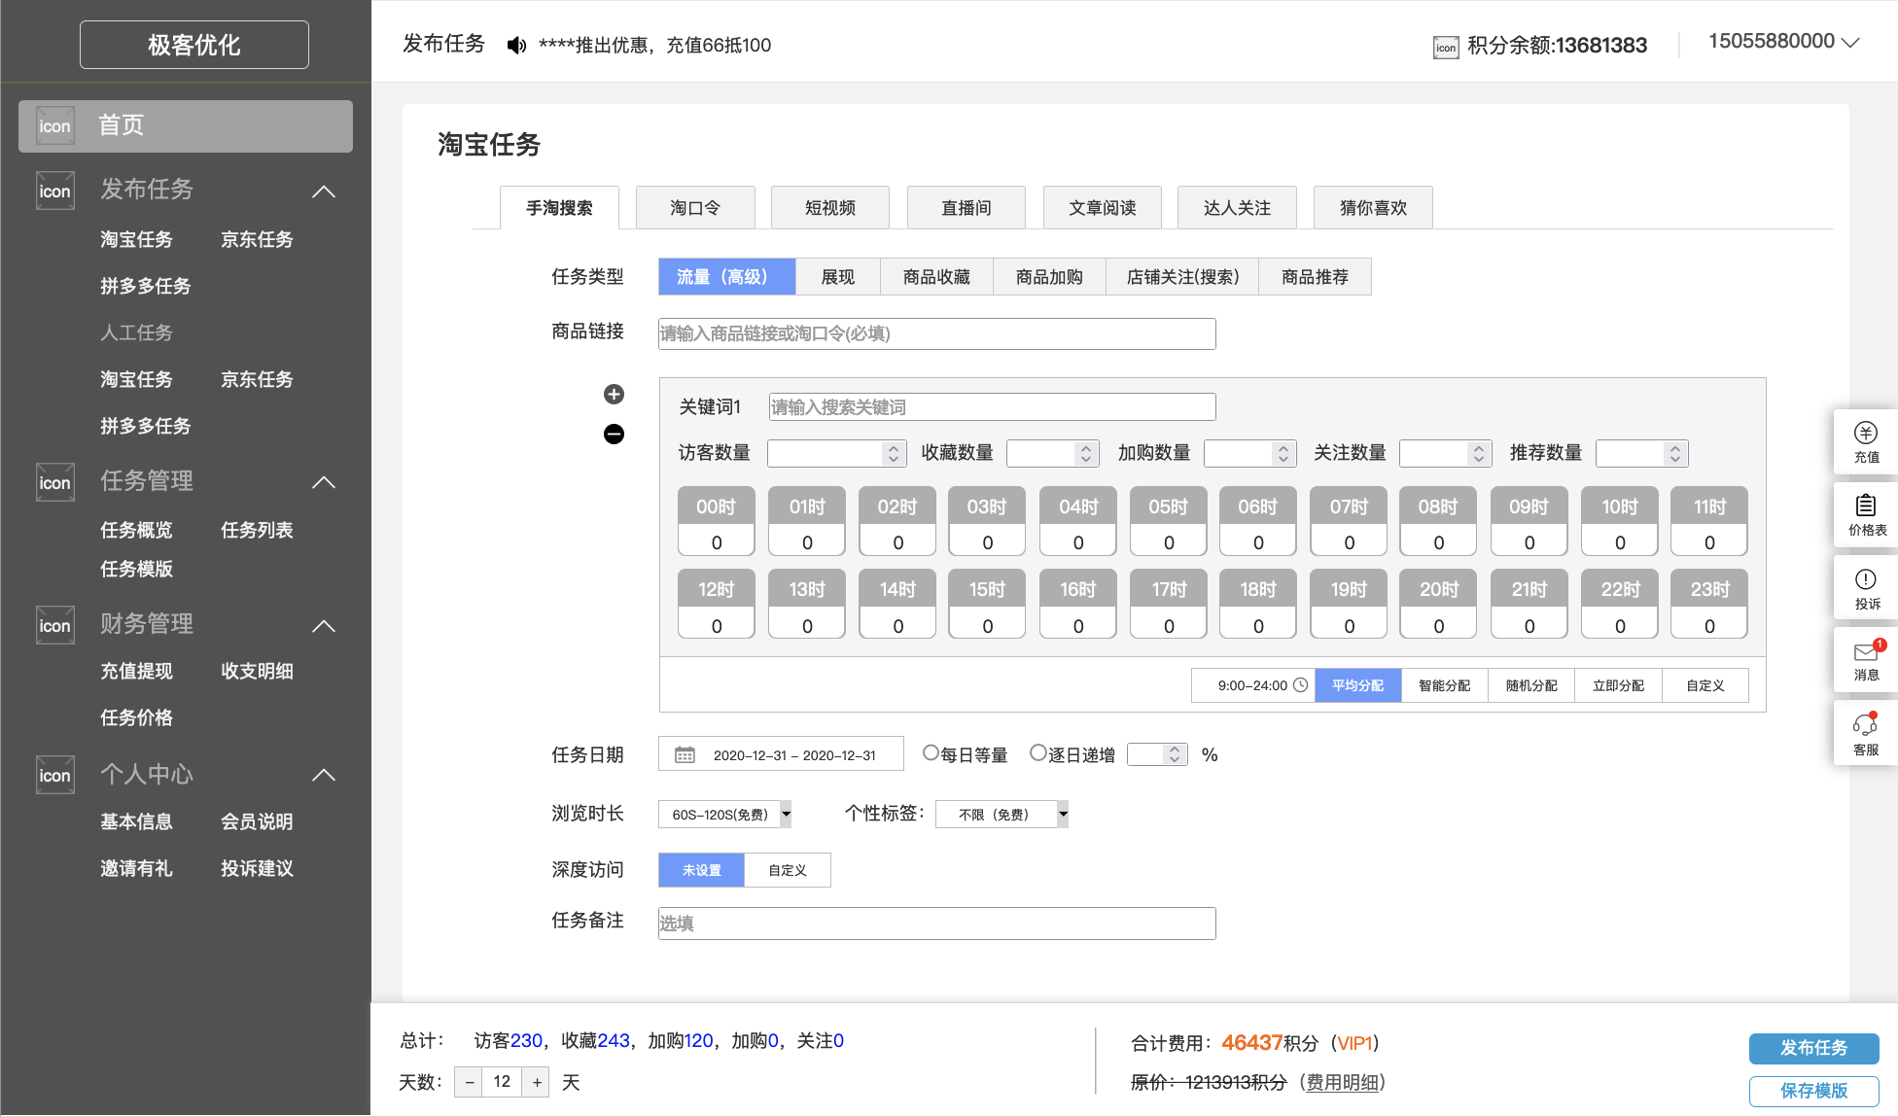This screenshot has height=1116, width=1898.
Task: Click the clock icon in 9:00-24:00
Action: pos(1300,685)
